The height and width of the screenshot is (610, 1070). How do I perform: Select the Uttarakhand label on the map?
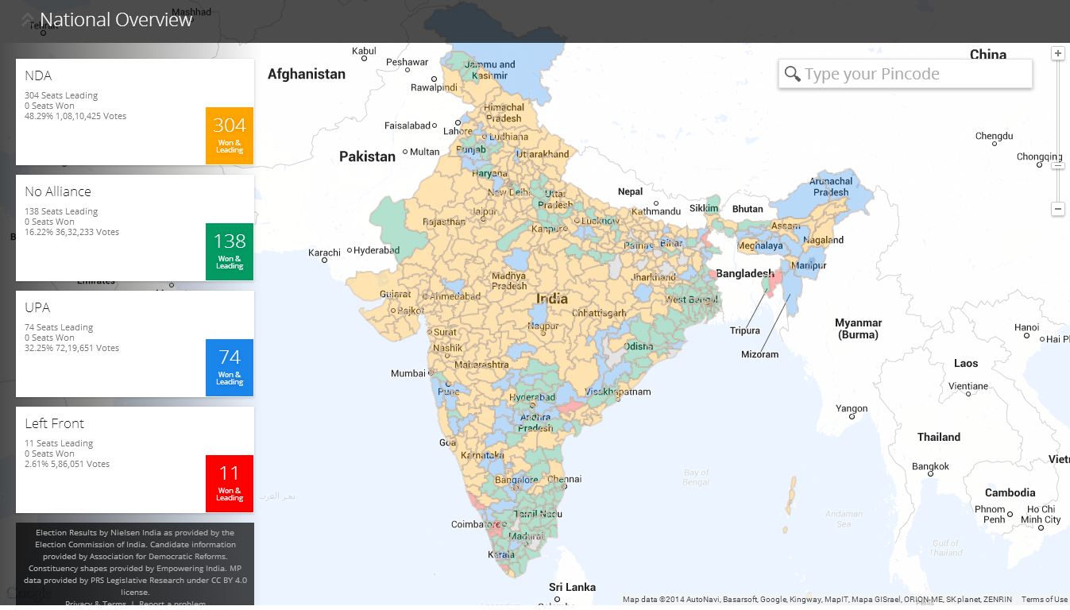[543, 153]
